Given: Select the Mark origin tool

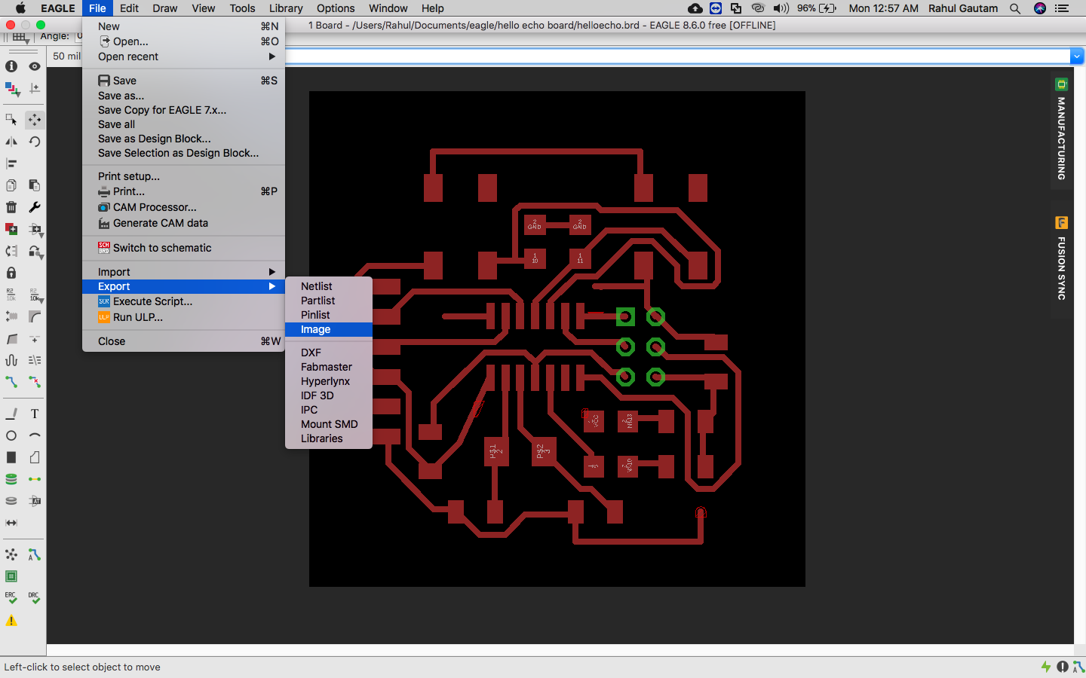Looking at the screenshot, I should pyautogui.click(x=35, y=88).
